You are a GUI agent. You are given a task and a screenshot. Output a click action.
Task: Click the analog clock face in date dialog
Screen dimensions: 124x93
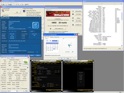pyautogui.click(x=69, y=45)
